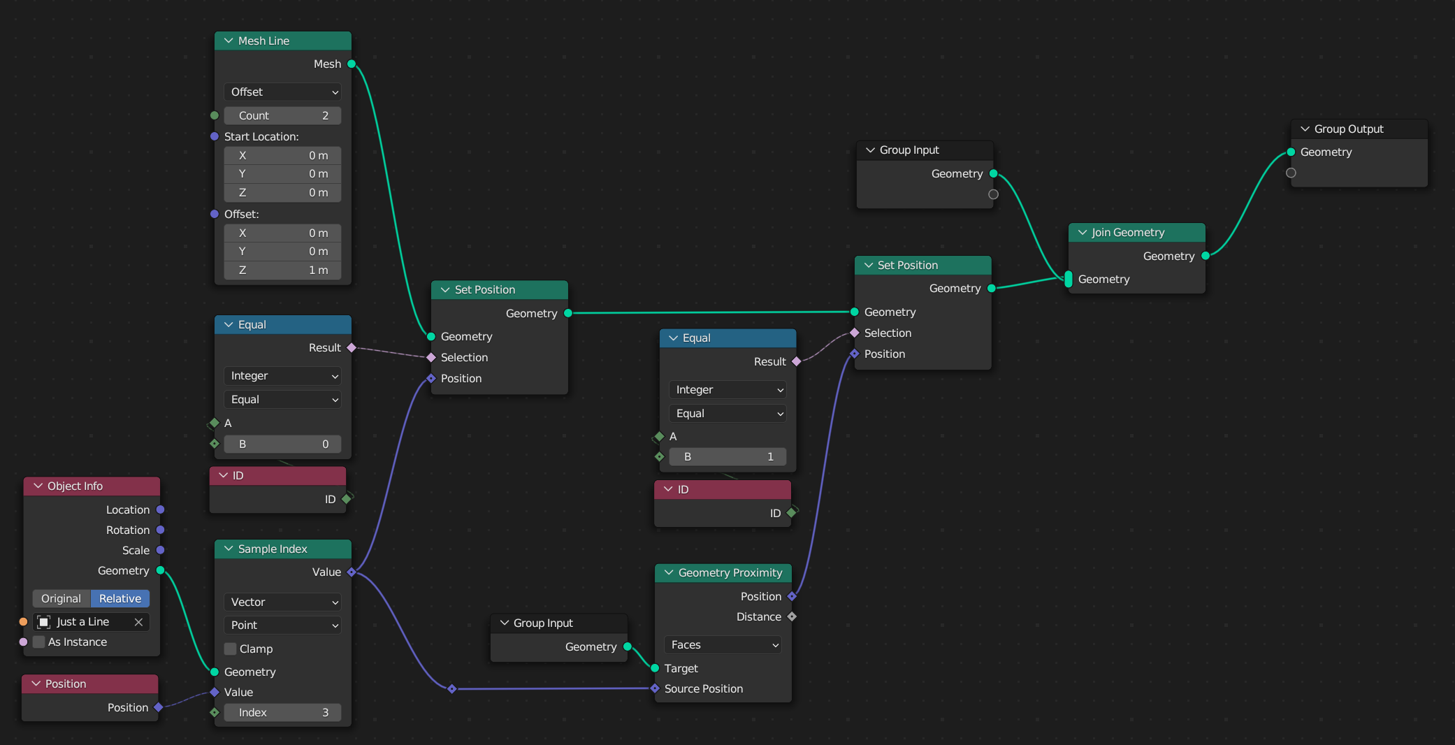This screenshot has height=745, width=1455.
Task: Click the Start Location X field
Action: coord(282,155)
